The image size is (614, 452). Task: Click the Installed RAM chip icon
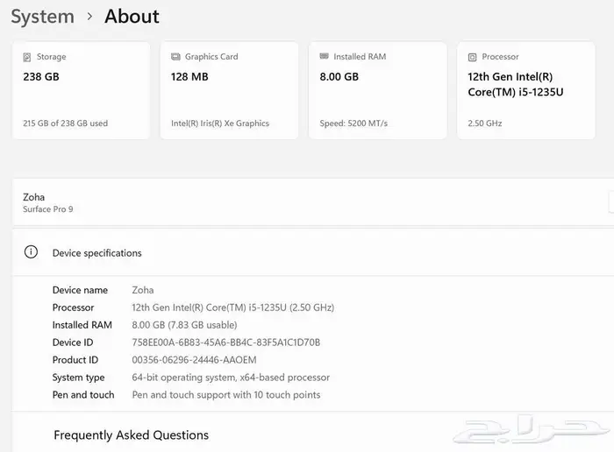point(325,57)
